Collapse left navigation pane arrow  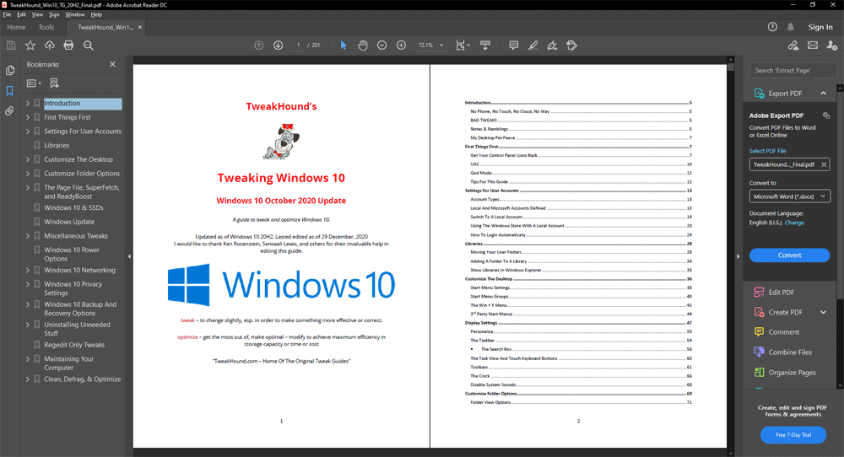pyautogui.click(x=129, y=256)
